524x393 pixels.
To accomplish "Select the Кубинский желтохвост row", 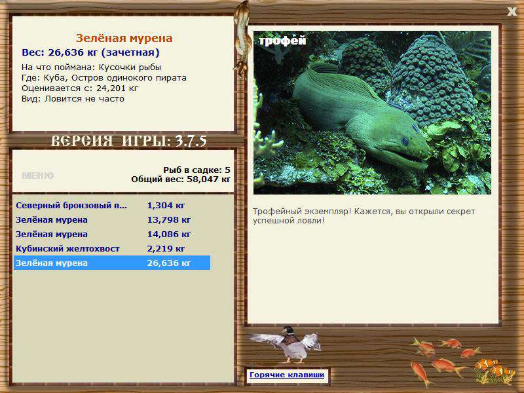I will pyautogui.click(x=112, y=249).
